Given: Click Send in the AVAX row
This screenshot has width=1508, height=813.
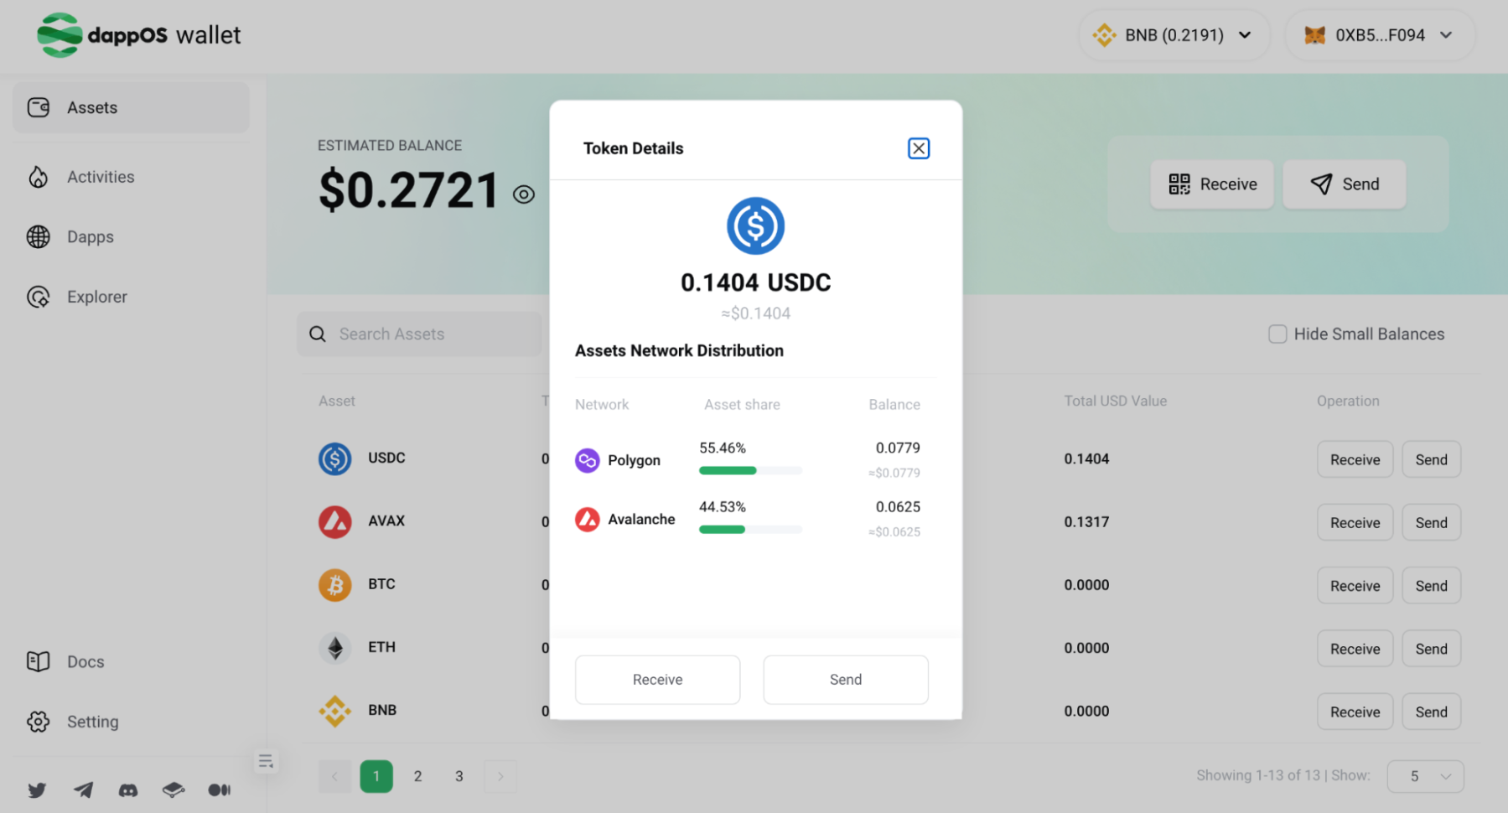Looking at the screenshot, I should (x=1432, y=522).
